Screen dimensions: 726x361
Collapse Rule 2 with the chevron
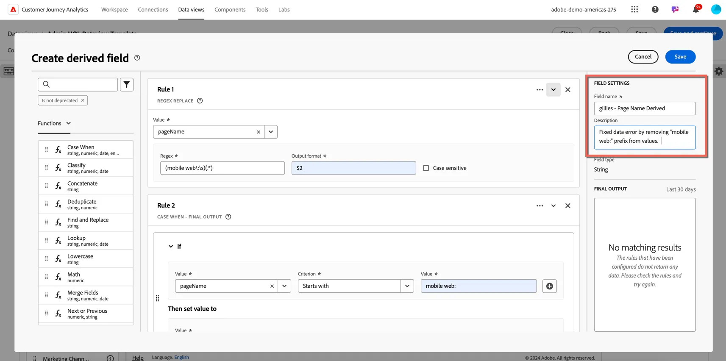[x=554, y=205]
